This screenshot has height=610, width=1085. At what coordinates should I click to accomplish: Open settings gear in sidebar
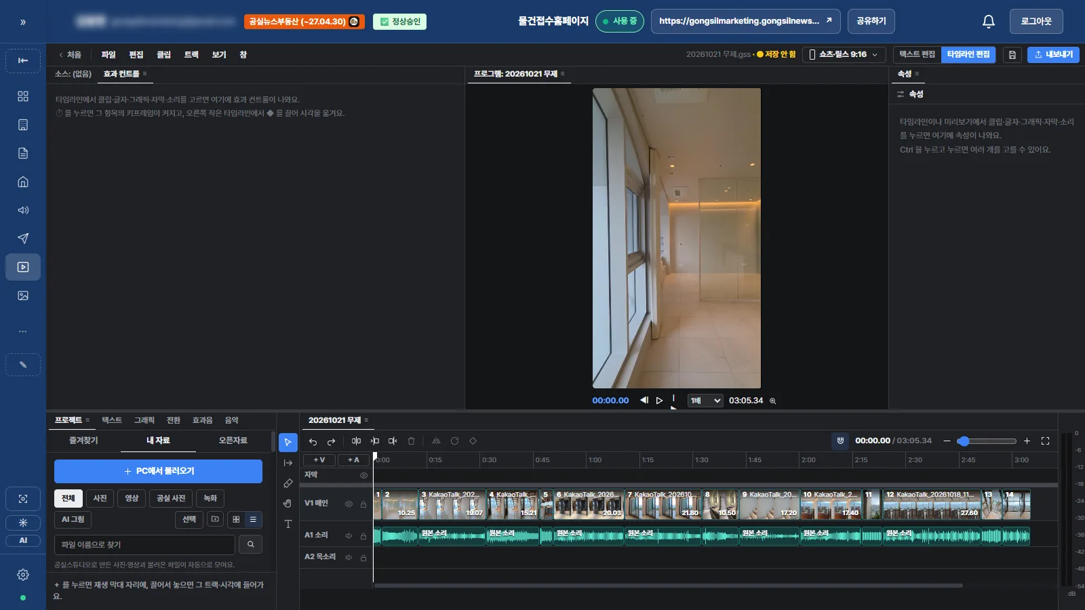[x=23, y=575]
